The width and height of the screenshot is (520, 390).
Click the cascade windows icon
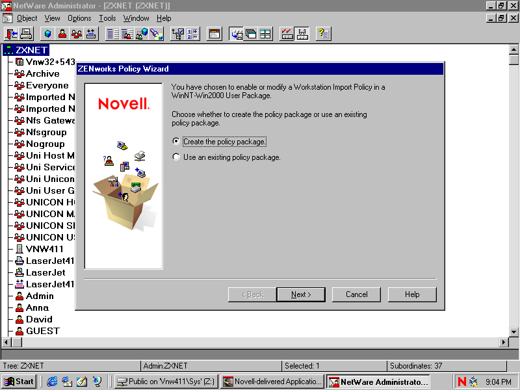251,34
